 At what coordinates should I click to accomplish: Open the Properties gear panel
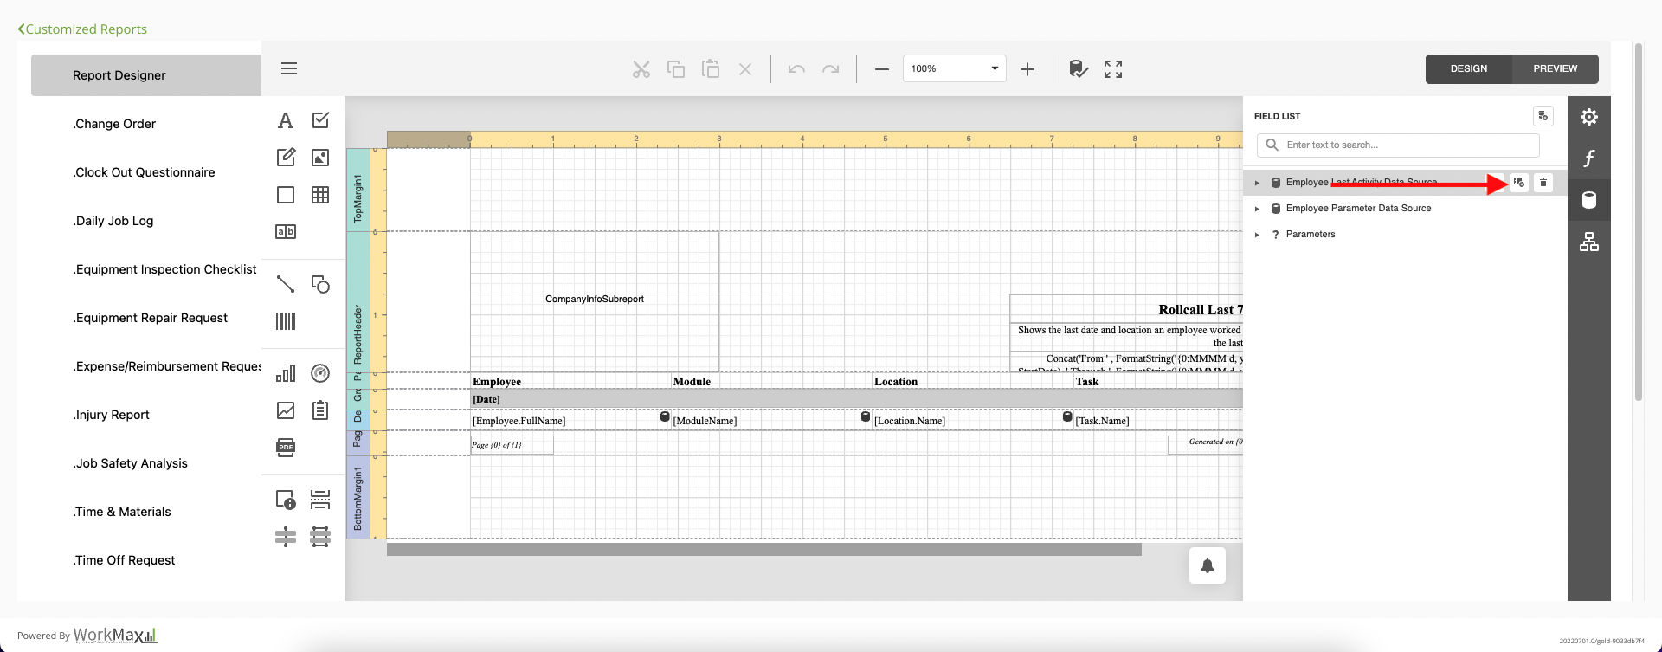click(x=1589, y=117)
